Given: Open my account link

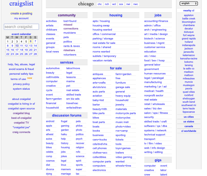Looking at the screenshot, I should point(21,18).
